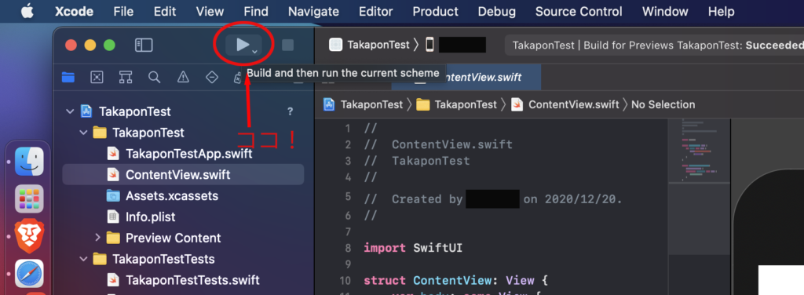Collapse the TakaponTest project root
The height and width of the screenshot is (295, 804).
tap(70, 111)
